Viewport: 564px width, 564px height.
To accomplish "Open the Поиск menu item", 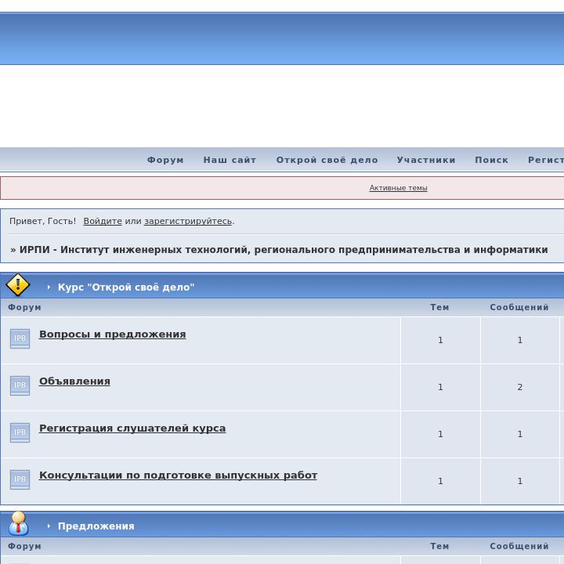I will (x=492, y=160).
